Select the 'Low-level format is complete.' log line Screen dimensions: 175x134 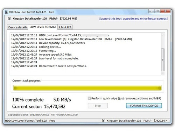(x=45, y=58)
